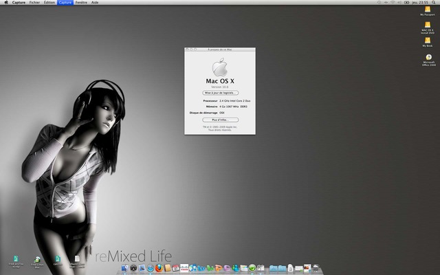
Task: Open the green round app icon in dock
Action: click(252, 268)
